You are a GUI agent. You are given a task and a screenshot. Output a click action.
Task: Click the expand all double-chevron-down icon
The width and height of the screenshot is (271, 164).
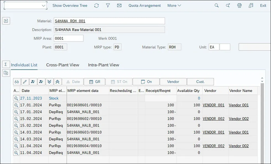[49, 82]
